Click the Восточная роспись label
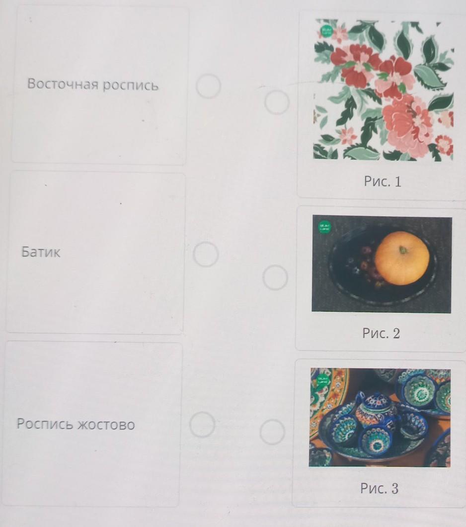 coord(93,84)
